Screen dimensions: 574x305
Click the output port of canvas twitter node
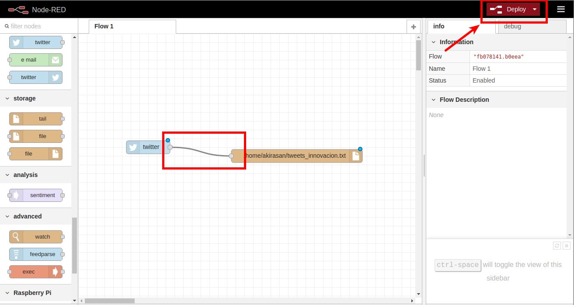click(170, 147)
